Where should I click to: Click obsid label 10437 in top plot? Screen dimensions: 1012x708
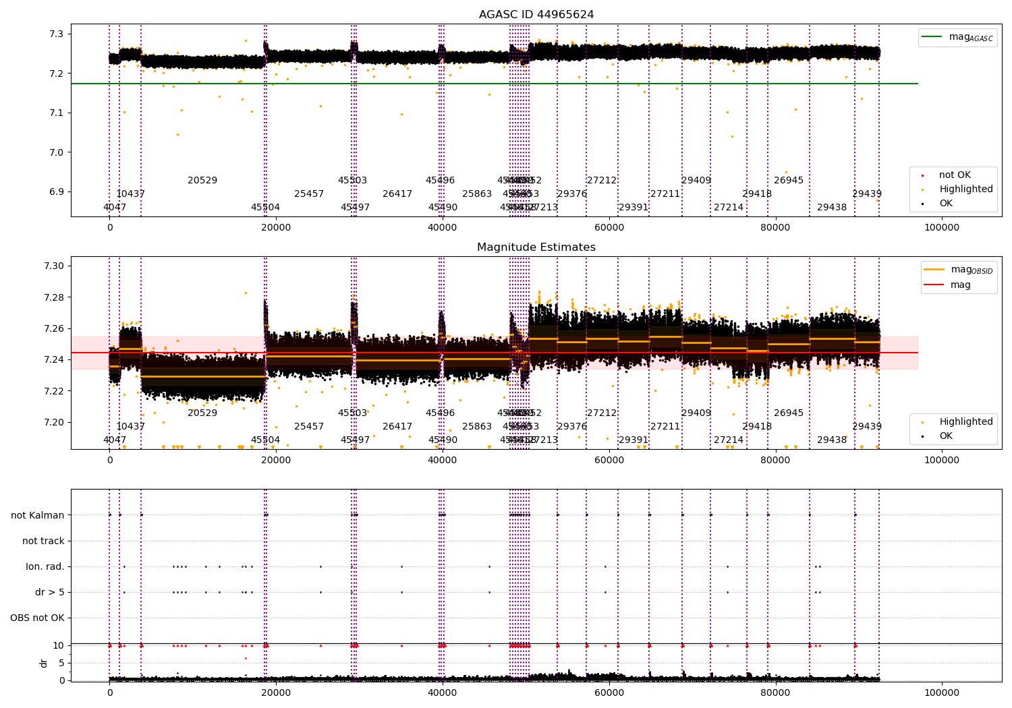click(x=131, y=194)
